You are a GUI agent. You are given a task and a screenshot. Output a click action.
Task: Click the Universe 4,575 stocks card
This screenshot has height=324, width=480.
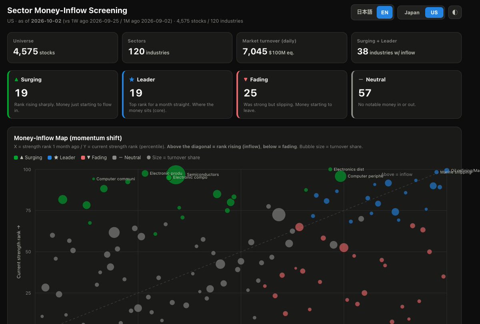point(62,48)
